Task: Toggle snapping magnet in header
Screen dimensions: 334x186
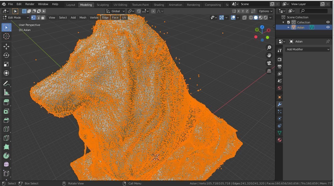Action: tap(139, 11)
